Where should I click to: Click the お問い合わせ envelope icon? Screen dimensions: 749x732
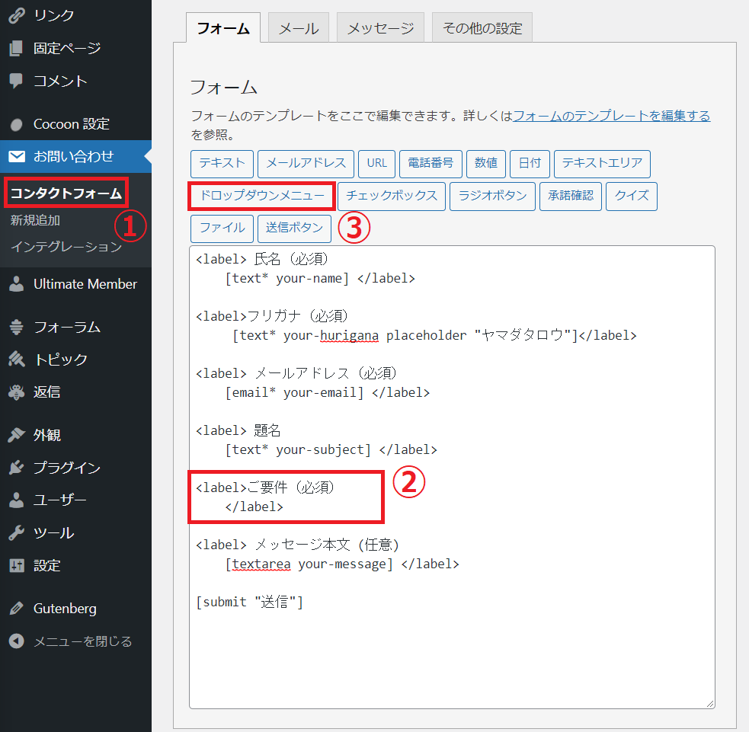click(x=17, y=156)
